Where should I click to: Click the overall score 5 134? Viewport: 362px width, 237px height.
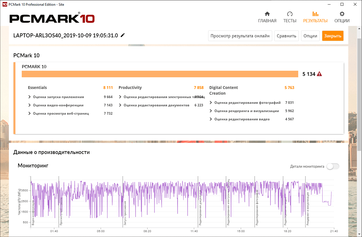coord(309,74)
